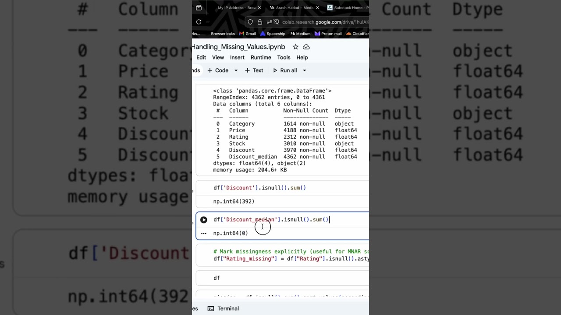Click the Stock row in info output
Image resolution: width=561 pixels, height=315 pixels.
coord(285,143)
